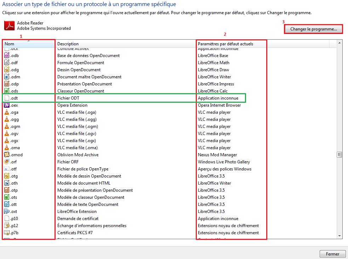Click 'LibreOffice Impress' default program cell
Image resolution: width=348 pixels, height=259 pixels.
tap(216, 84)
